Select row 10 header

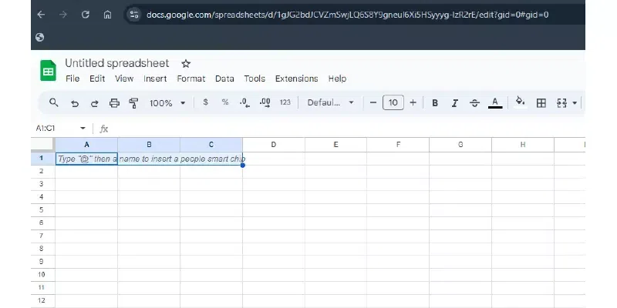(x=43, y=275)
